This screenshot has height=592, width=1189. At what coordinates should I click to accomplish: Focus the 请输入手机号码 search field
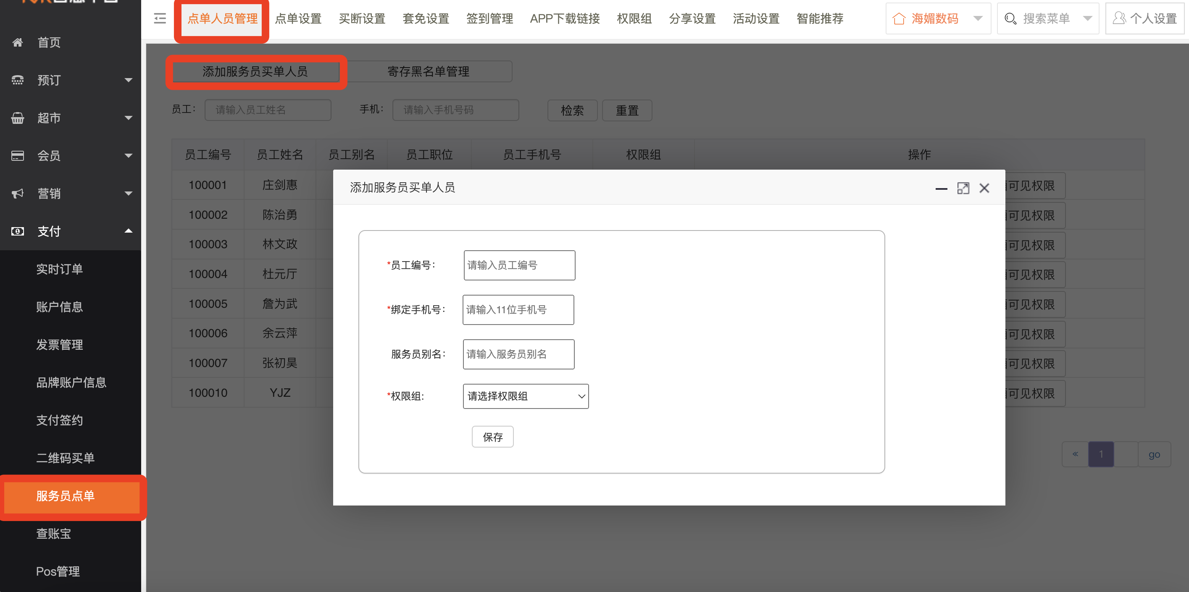tap(455, 110)
